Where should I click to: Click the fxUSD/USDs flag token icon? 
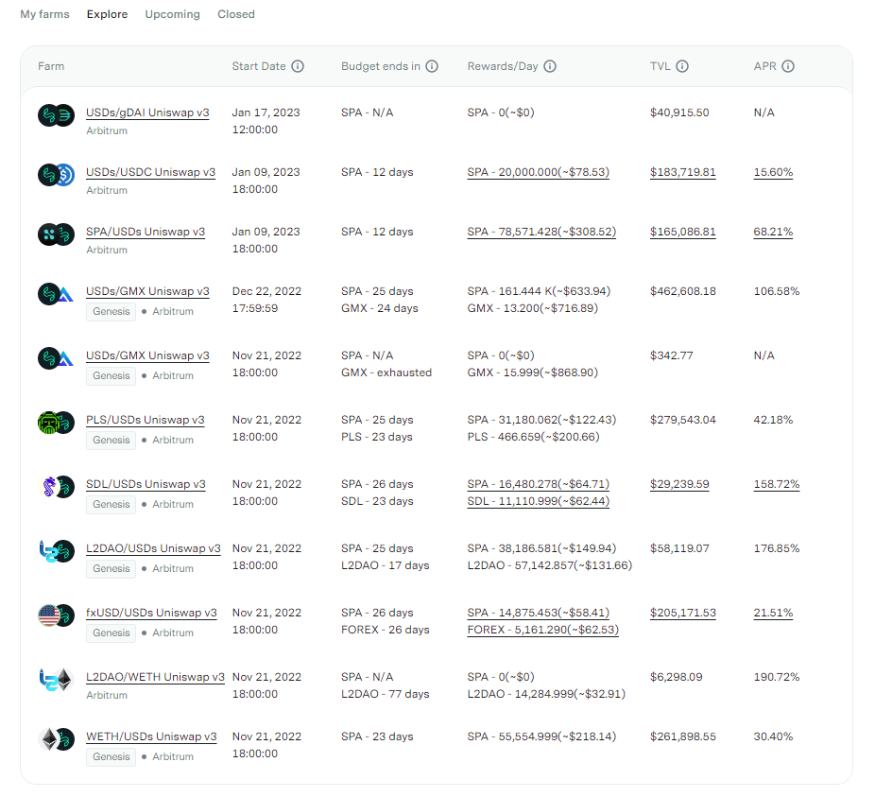coord(49,615)
